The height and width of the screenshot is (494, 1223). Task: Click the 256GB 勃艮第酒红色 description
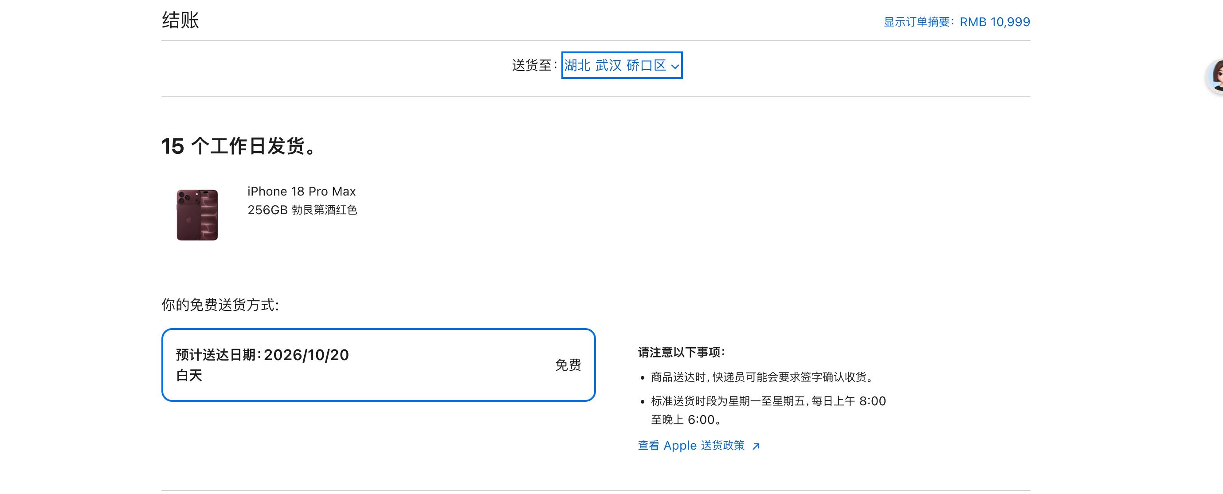(x=302, y=210)
